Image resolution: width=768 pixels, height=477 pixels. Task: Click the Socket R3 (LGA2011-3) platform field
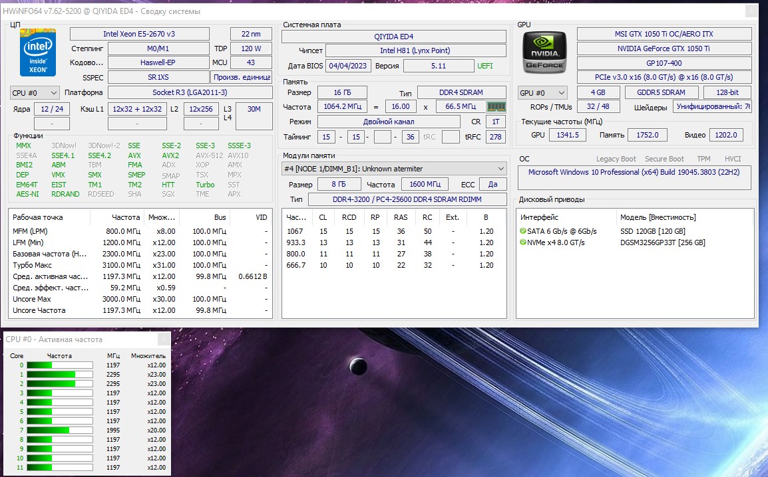tap(190, 92)
